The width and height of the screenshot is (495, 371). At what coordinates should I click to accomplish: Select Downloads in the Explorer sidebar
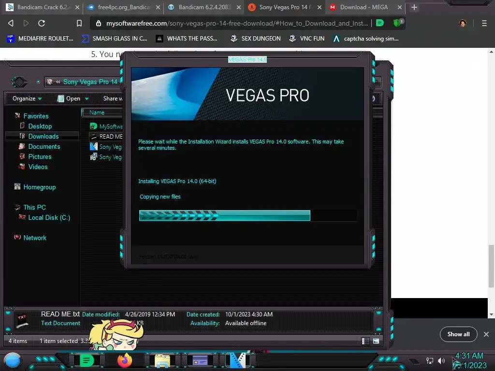click(x=43, y=136)
